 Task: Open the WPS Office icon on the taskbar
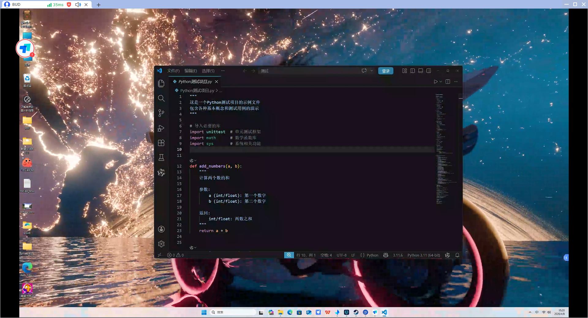tap(328, 312)
